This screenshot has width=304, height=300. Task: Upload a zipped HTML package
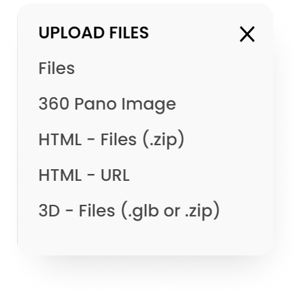pos(111,140)
